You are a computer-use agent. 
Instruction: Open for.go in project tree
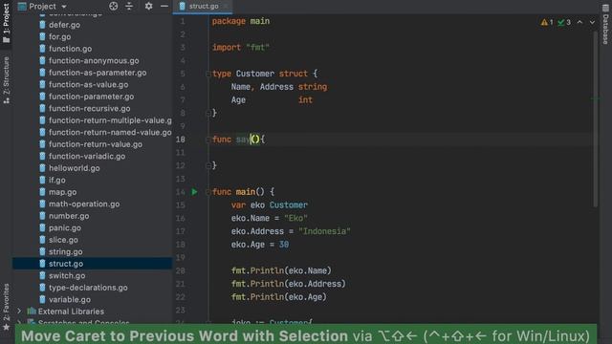tap(59, 36)
